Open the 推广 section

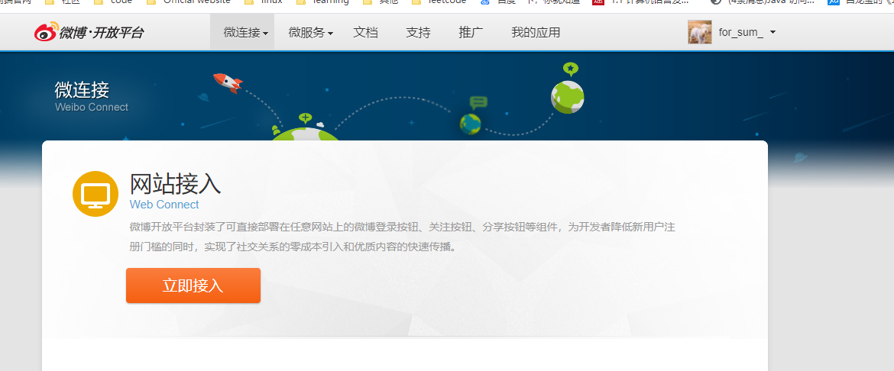point(471,33)
